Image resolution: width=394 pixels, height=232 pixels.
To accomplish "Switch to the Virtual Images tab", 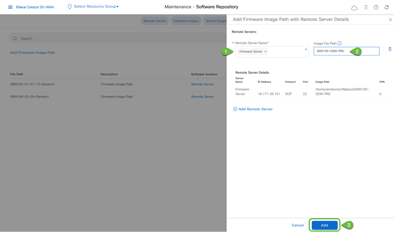I will tap(215, 21).
